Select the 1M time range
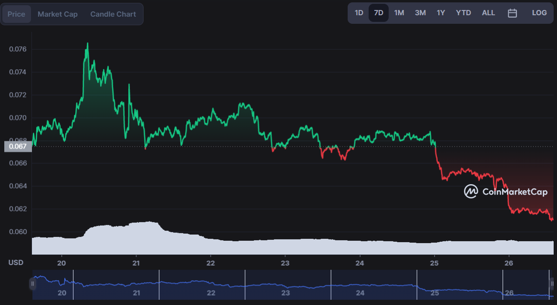Viewport: 557px width, 305px height. pos(399,13)
